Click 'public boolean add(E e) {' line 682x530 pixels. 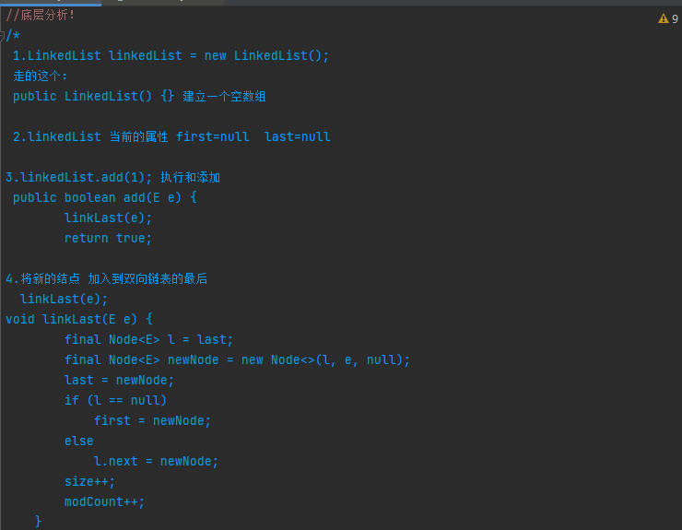[104, 197]
